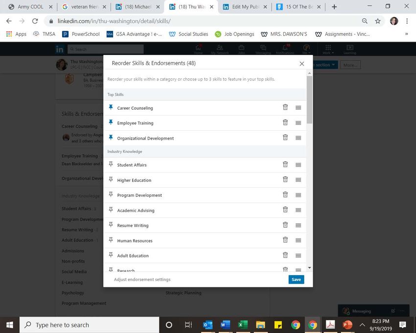
Task: Open the Job Openings bookmark
Action: click(x=234, y=34)
